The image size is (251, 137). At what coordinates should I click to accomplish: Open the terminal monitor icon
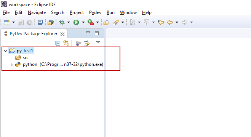pyautogui.click(x=40, y=22)
